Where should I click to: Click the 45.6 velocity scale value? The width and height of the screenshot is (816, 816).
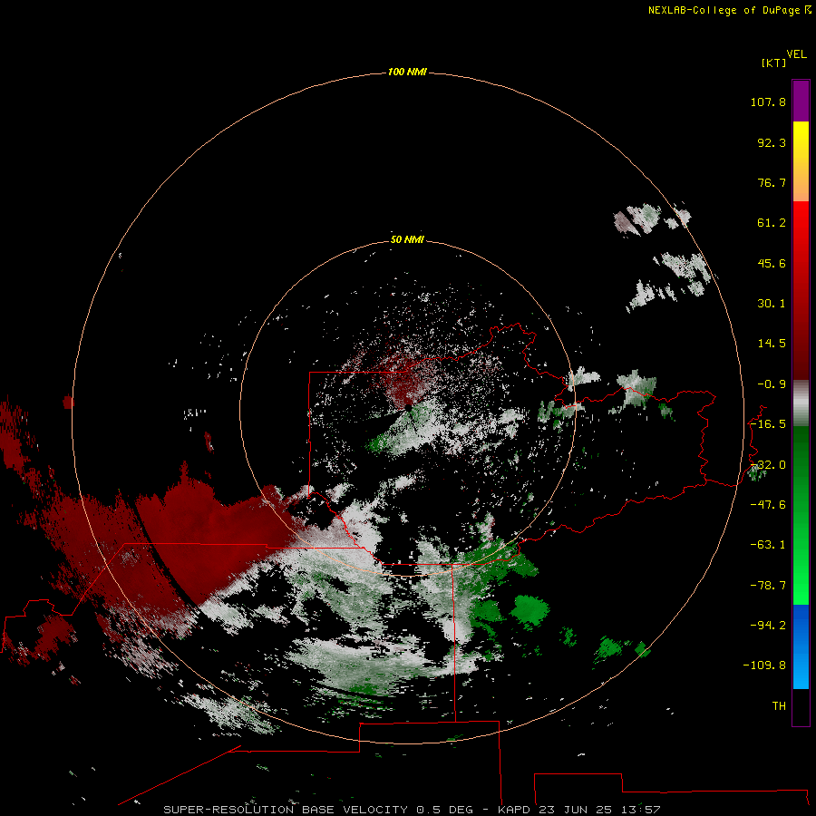coord(772,263)
